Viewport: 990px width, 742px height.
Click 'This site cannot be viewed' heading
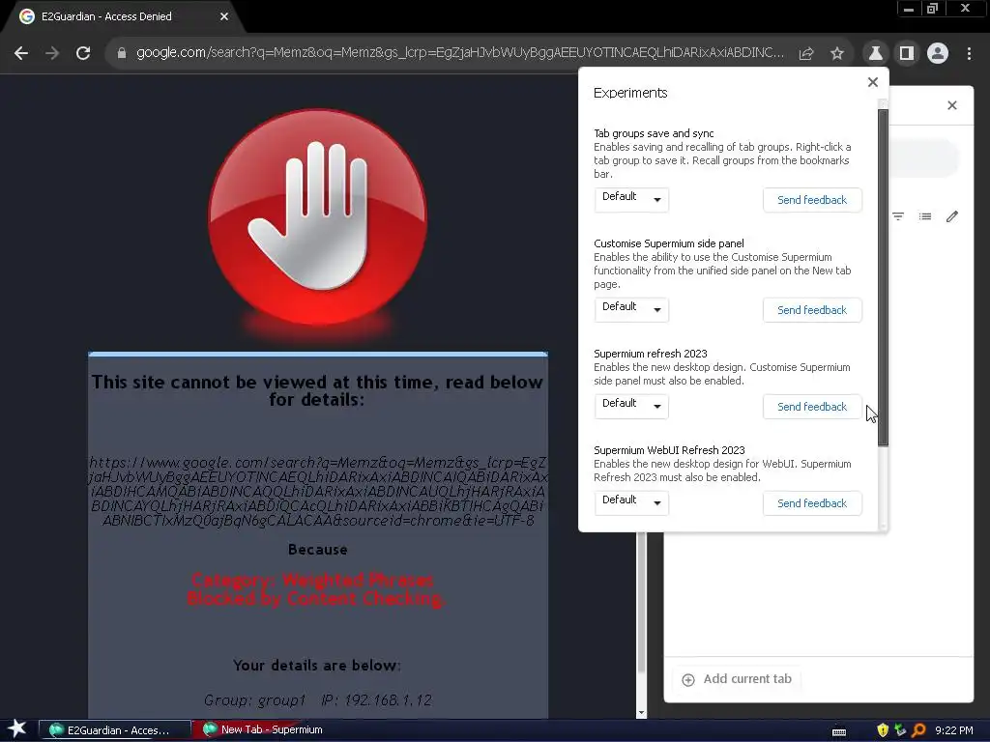pos(317,390)
